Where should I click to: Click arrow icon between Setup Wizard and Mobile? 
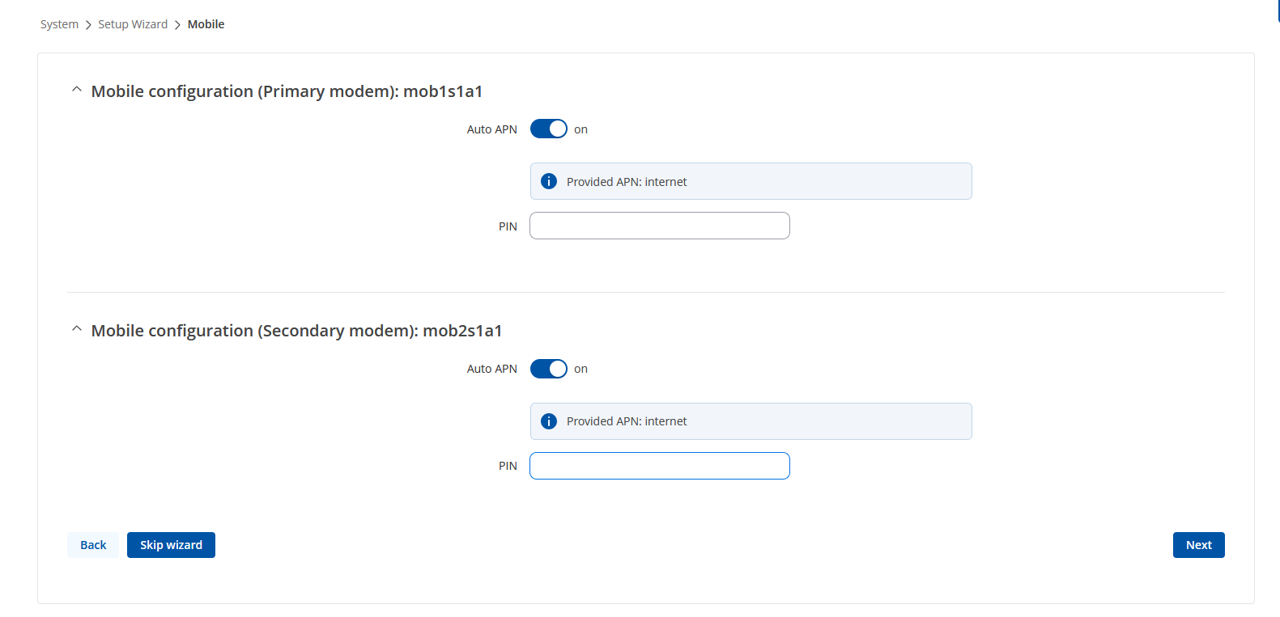tap(177, 25)
